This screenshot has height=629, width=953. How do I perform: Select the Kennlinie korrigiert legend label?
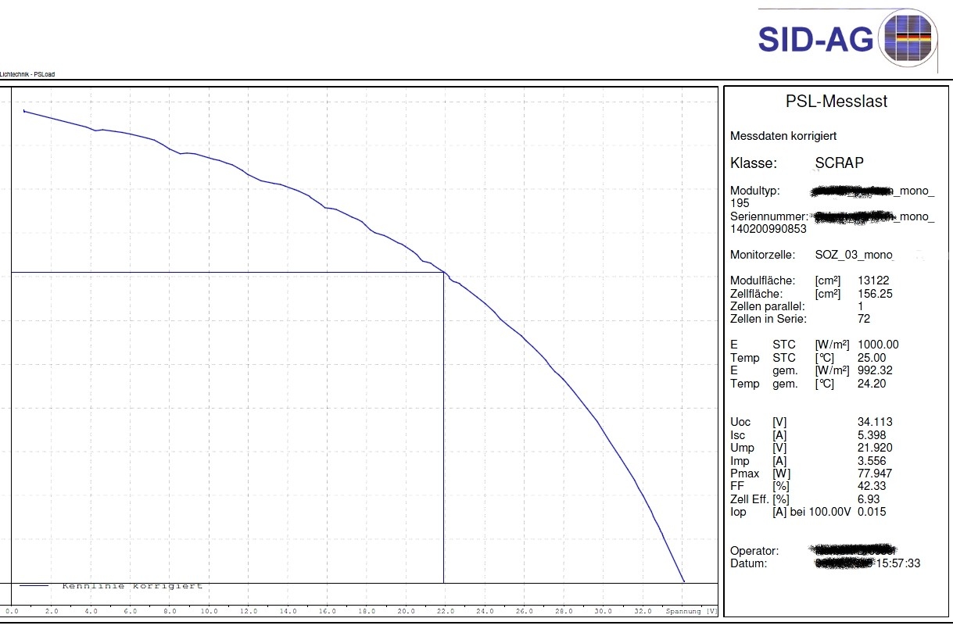[x=132, y=586]
